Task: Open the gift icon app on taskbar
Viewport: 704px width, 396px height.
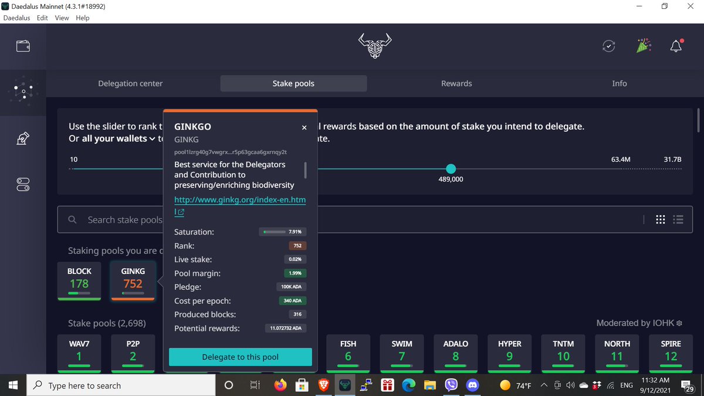Action: (x=387, y=385)
